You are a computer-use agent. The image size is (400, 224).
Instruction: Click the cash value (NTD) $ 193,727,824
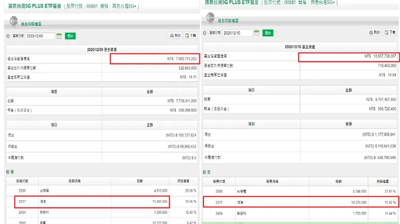(x=181, y=135)
